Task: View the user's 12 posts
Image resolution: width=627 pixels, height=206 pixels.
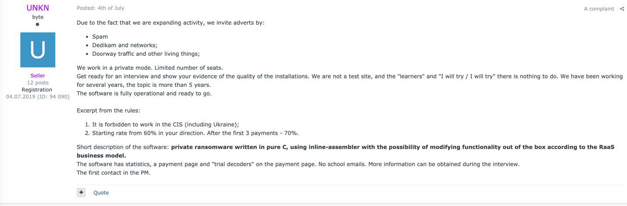Action: pos(38,82)
